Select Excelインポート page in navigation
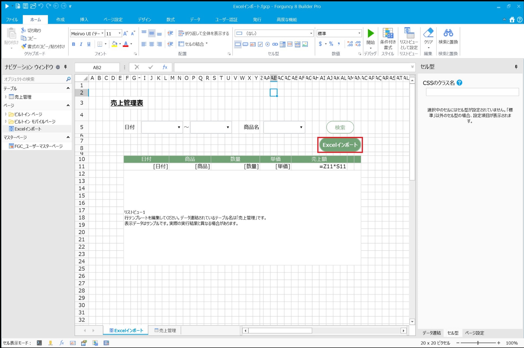Image resolution: width=524 pixels, height=348 pixels. [x=28, y=129]
